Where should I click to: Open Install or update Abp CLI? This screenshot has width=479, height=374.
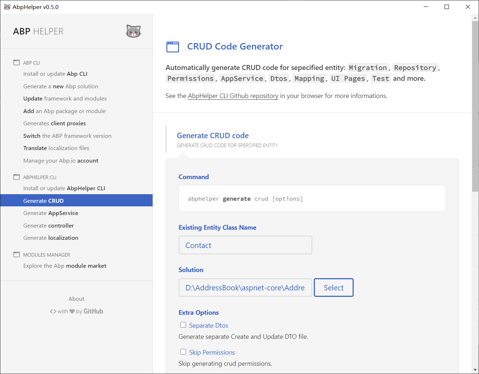55,74
